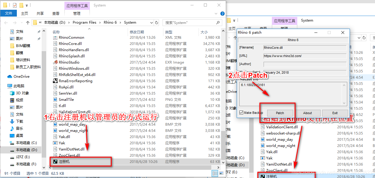Click Program Files breadcrumb segment
The height and width of the screenshot is (178, 375).
coord(85,22)
